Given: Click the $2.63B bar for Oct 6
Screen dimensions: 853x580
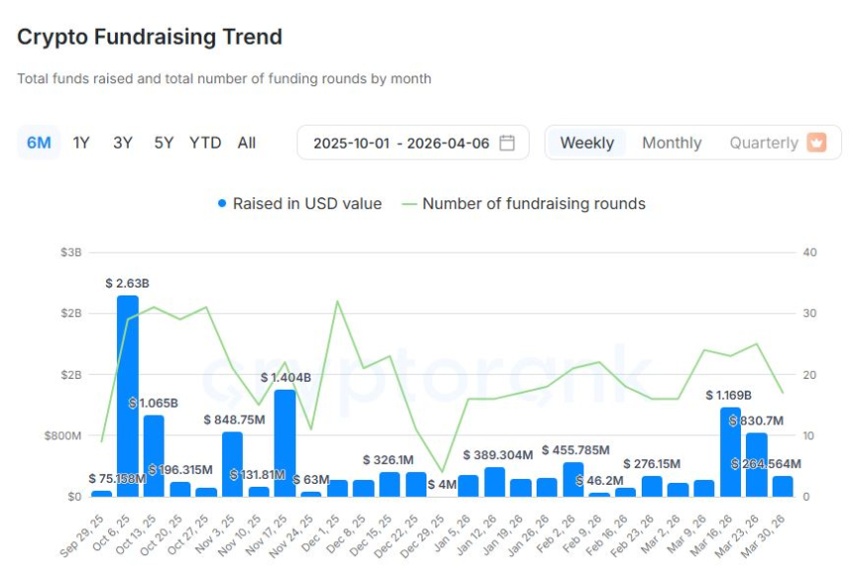Looking at the screenshot, I should tap(128, 397).
